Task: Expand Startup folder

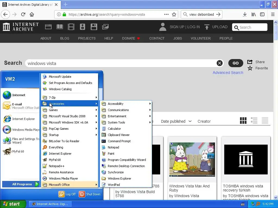Action: (x=69, y=135)
